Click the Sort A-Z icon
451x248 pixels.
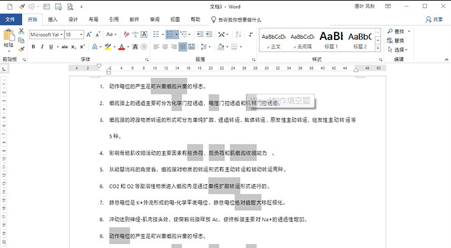click(238, 34)
